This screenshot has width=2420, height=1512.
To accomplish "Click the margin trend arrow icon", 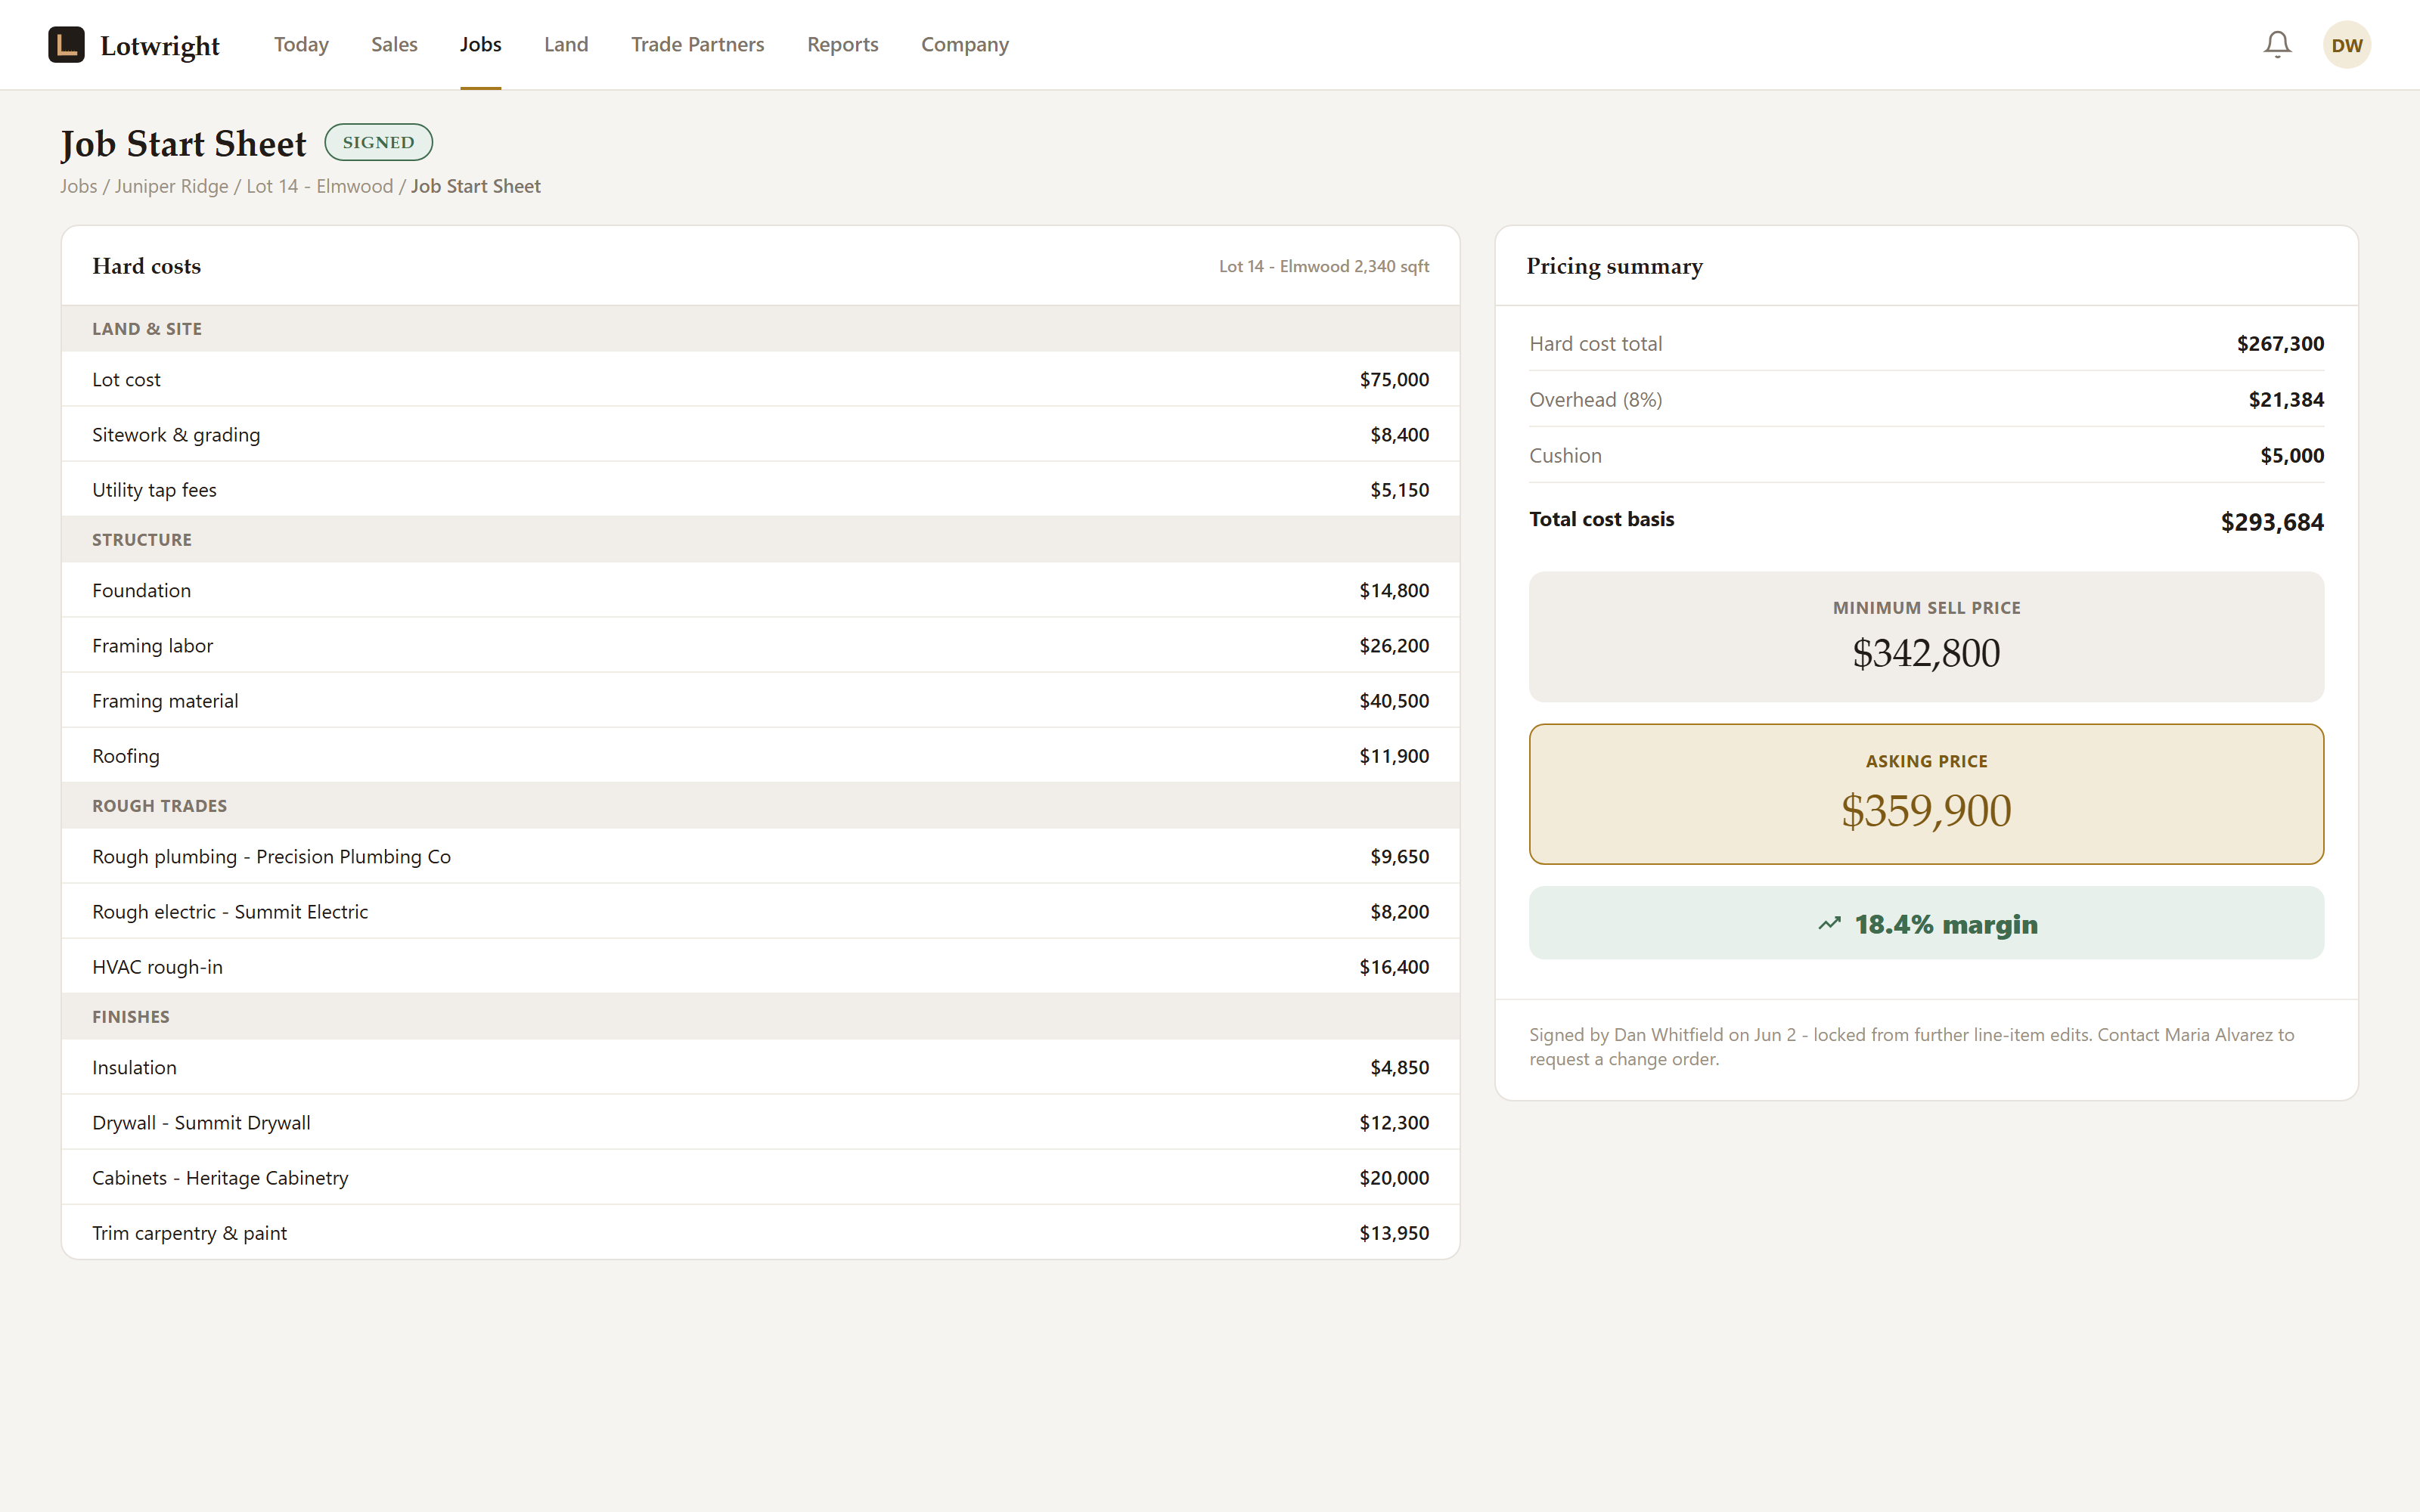I will [x=1829, y=924].
